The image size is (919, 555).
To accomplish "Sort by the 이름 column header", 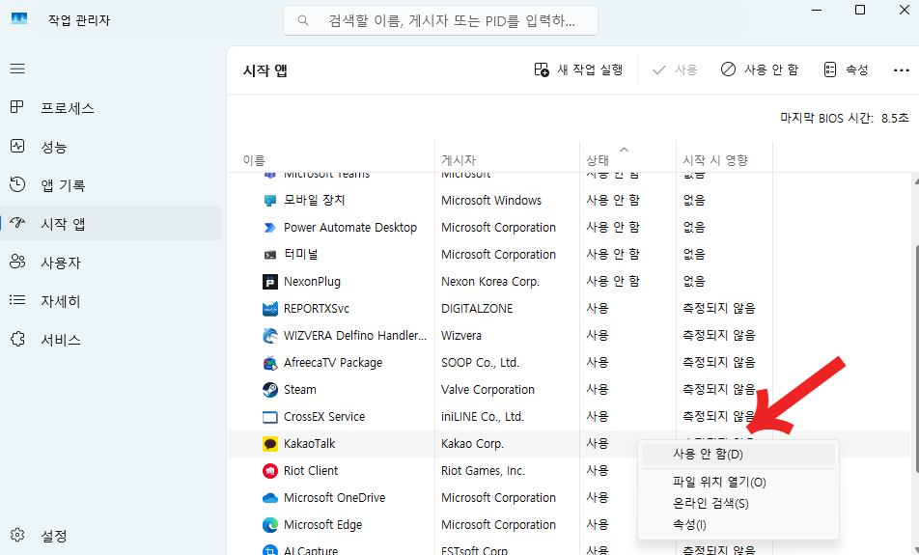I will [254, 160].
